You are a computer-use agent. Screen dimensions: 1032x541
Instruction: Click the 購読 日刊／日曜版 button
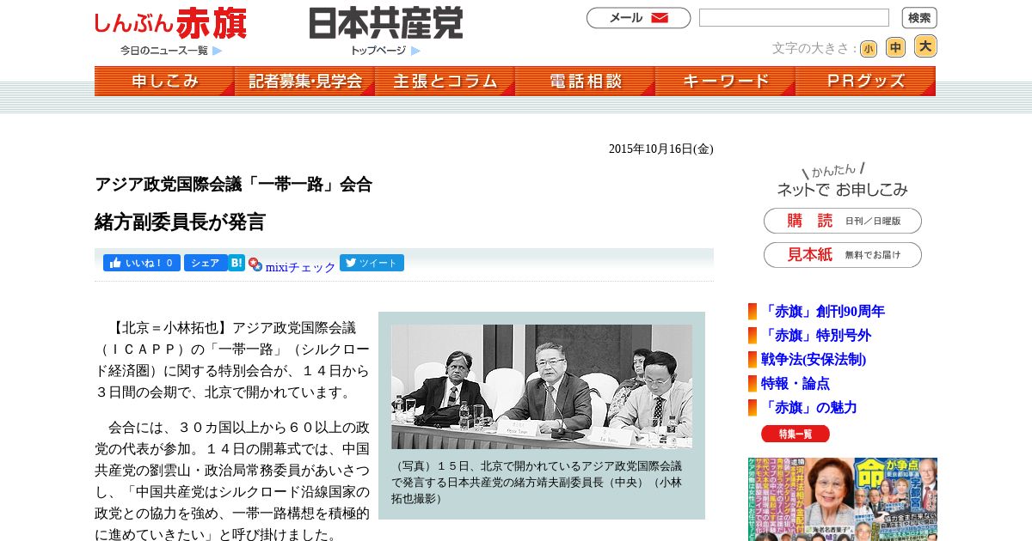point(843,221)
